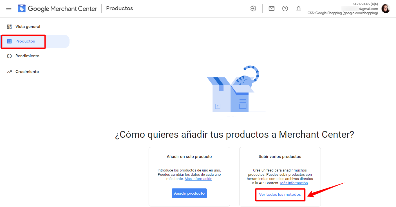Open the help question mark icon

285,8
